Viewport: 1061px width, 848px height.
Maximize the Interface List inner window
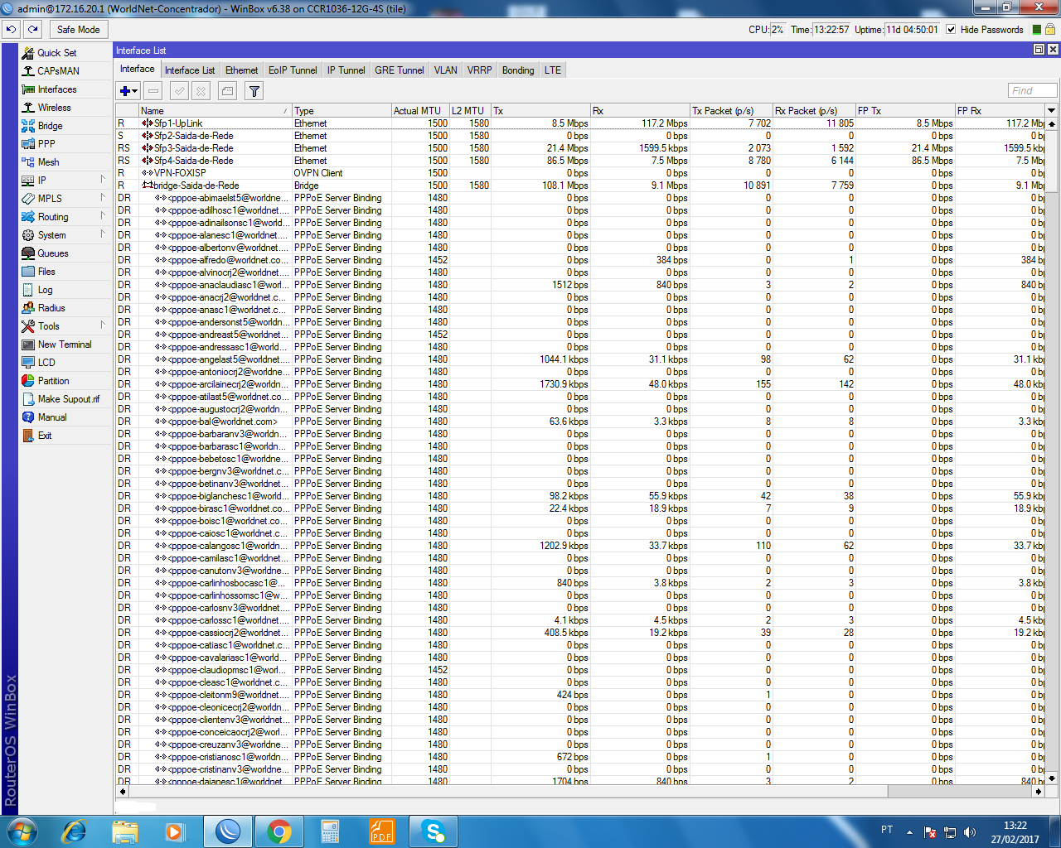1039,50
